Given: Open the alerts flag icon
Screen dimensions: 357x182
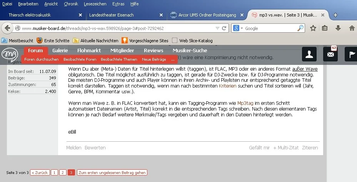Looking at the screenshot, I should tap(351, 54).
